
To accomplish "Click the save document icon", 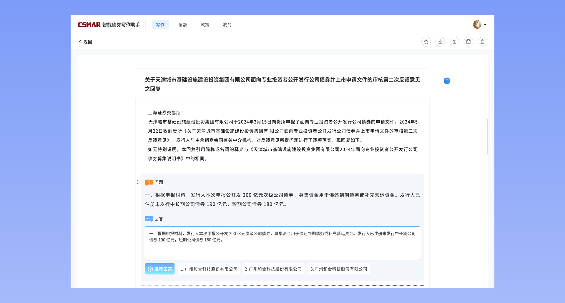I will tap(468, 42).
